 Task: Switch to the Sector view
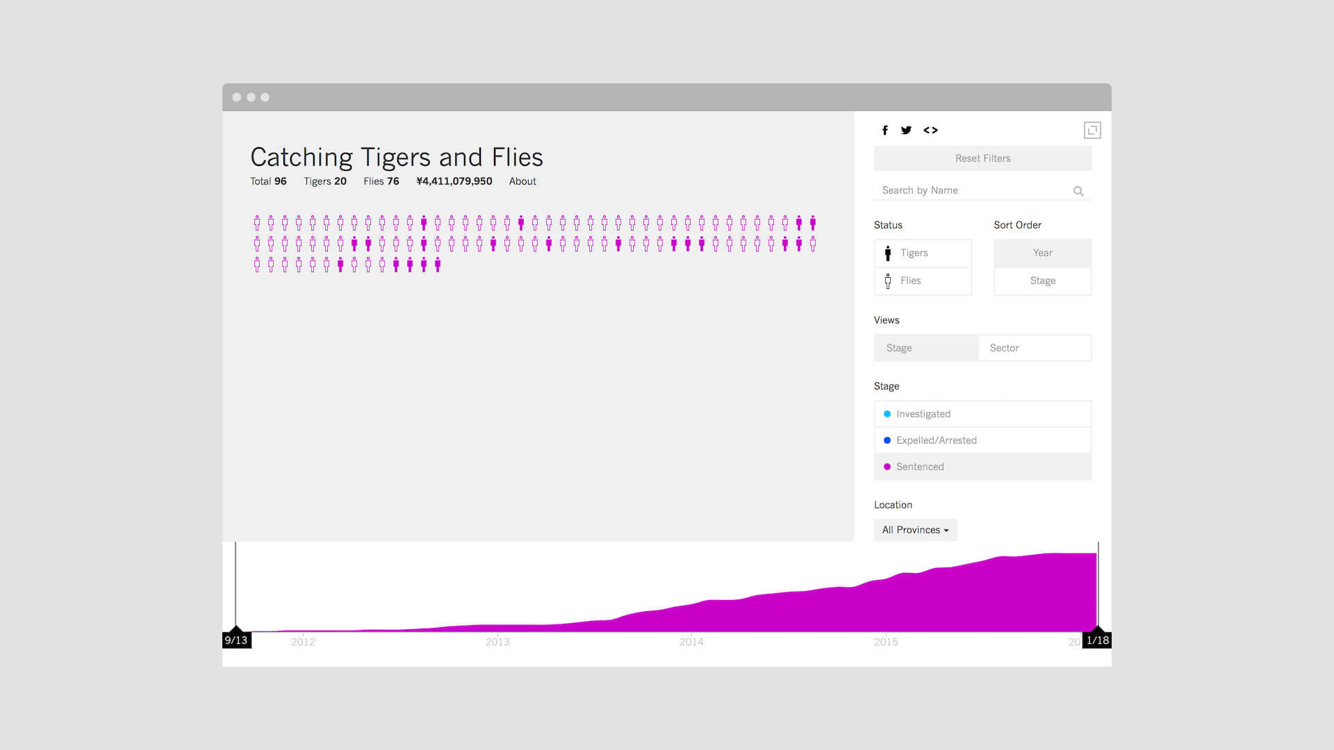pyautogui.click(x=1035, y=348)
